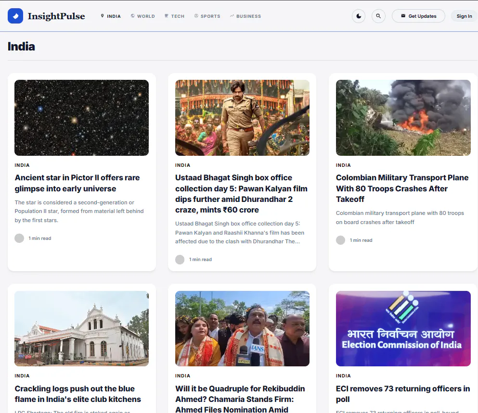Open the Rekibuddin Ahmed press photo thumbnail
Image resolution: width=478 pixels, height=413 pixels.
242,328
